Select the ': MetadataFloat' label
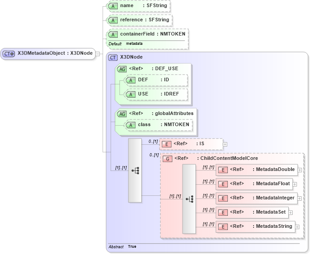Viewport: 310px width, 254px height. click(271, 184)
